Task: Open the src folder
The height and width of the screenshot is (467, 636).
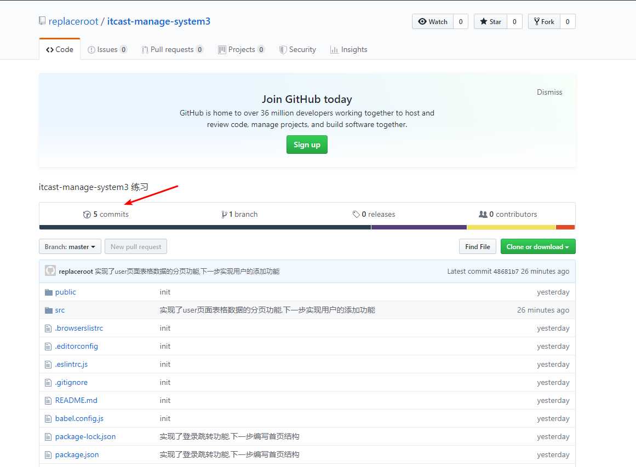Action: tap(60, 310)
